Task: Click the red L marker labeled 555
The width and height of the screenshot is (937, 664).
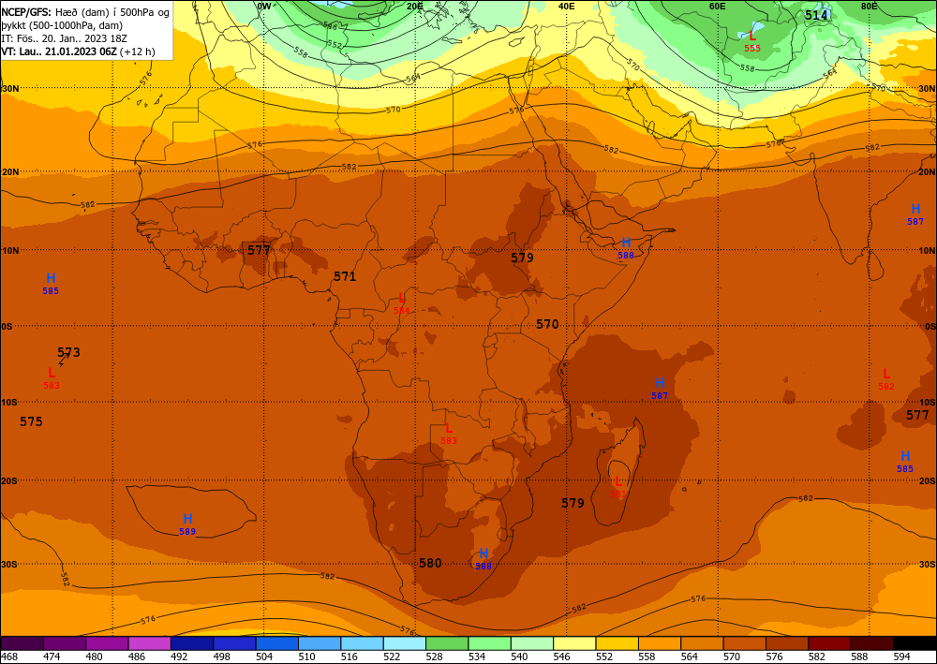Action: click(752, 40)
